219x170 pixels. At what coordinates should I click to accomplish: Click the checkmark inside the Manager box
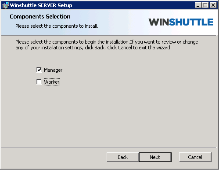[39, 70]
